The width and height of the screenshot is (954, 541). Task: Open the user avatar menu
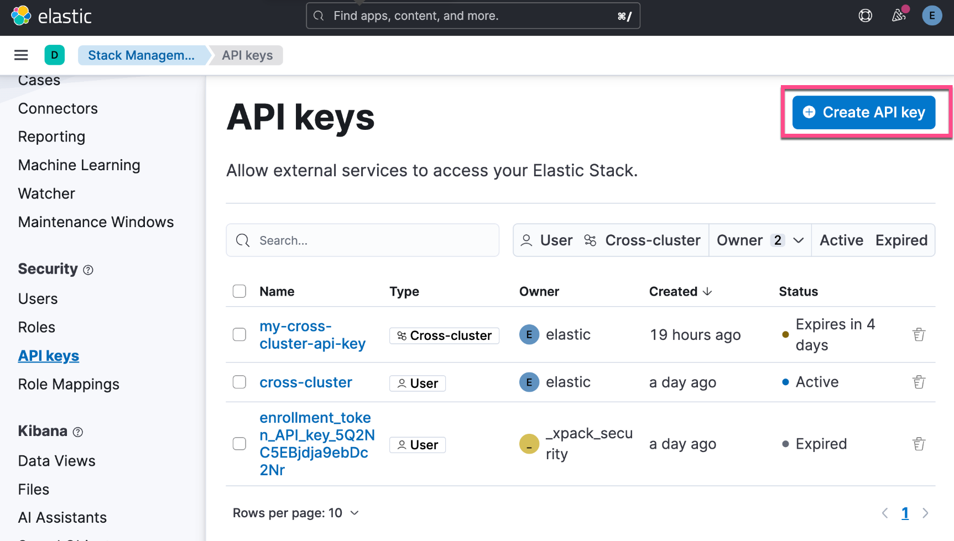932,15
